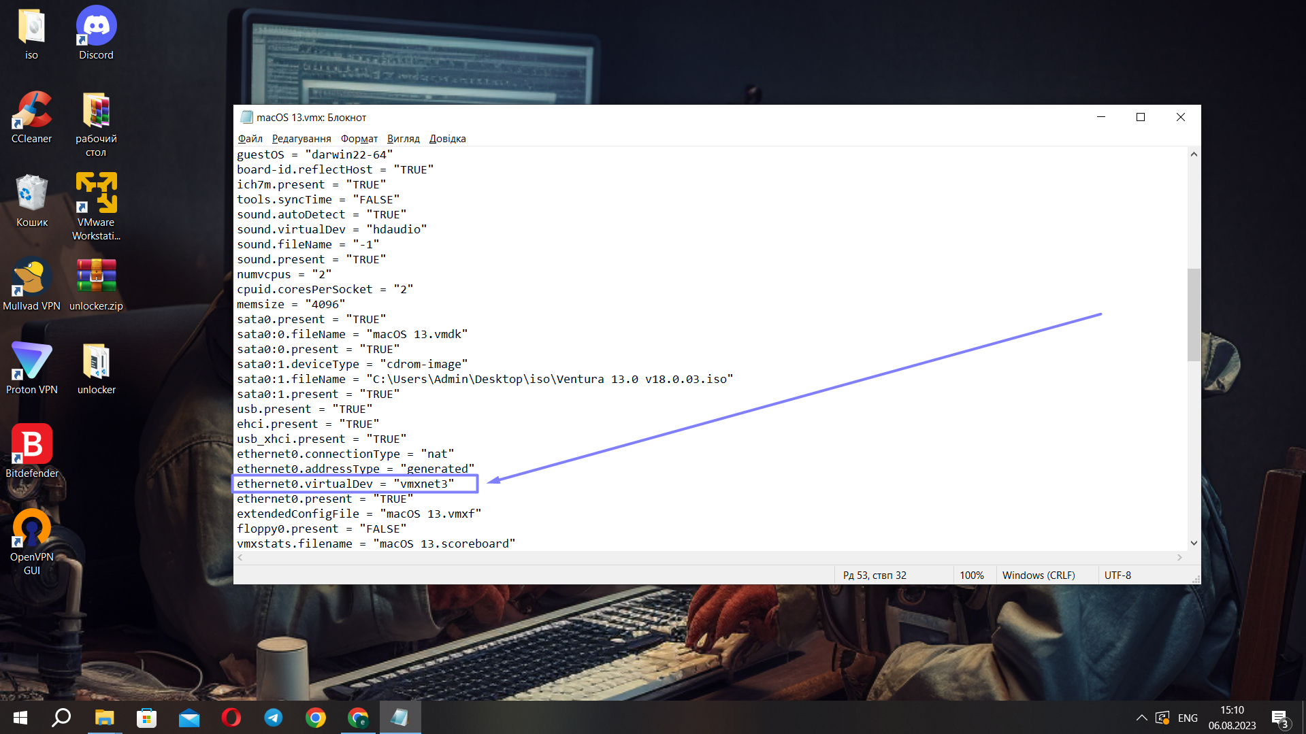This screenshot has width=1306, height=734.
Task: Open File Explorer from taskbar
Action: (104, 718)
